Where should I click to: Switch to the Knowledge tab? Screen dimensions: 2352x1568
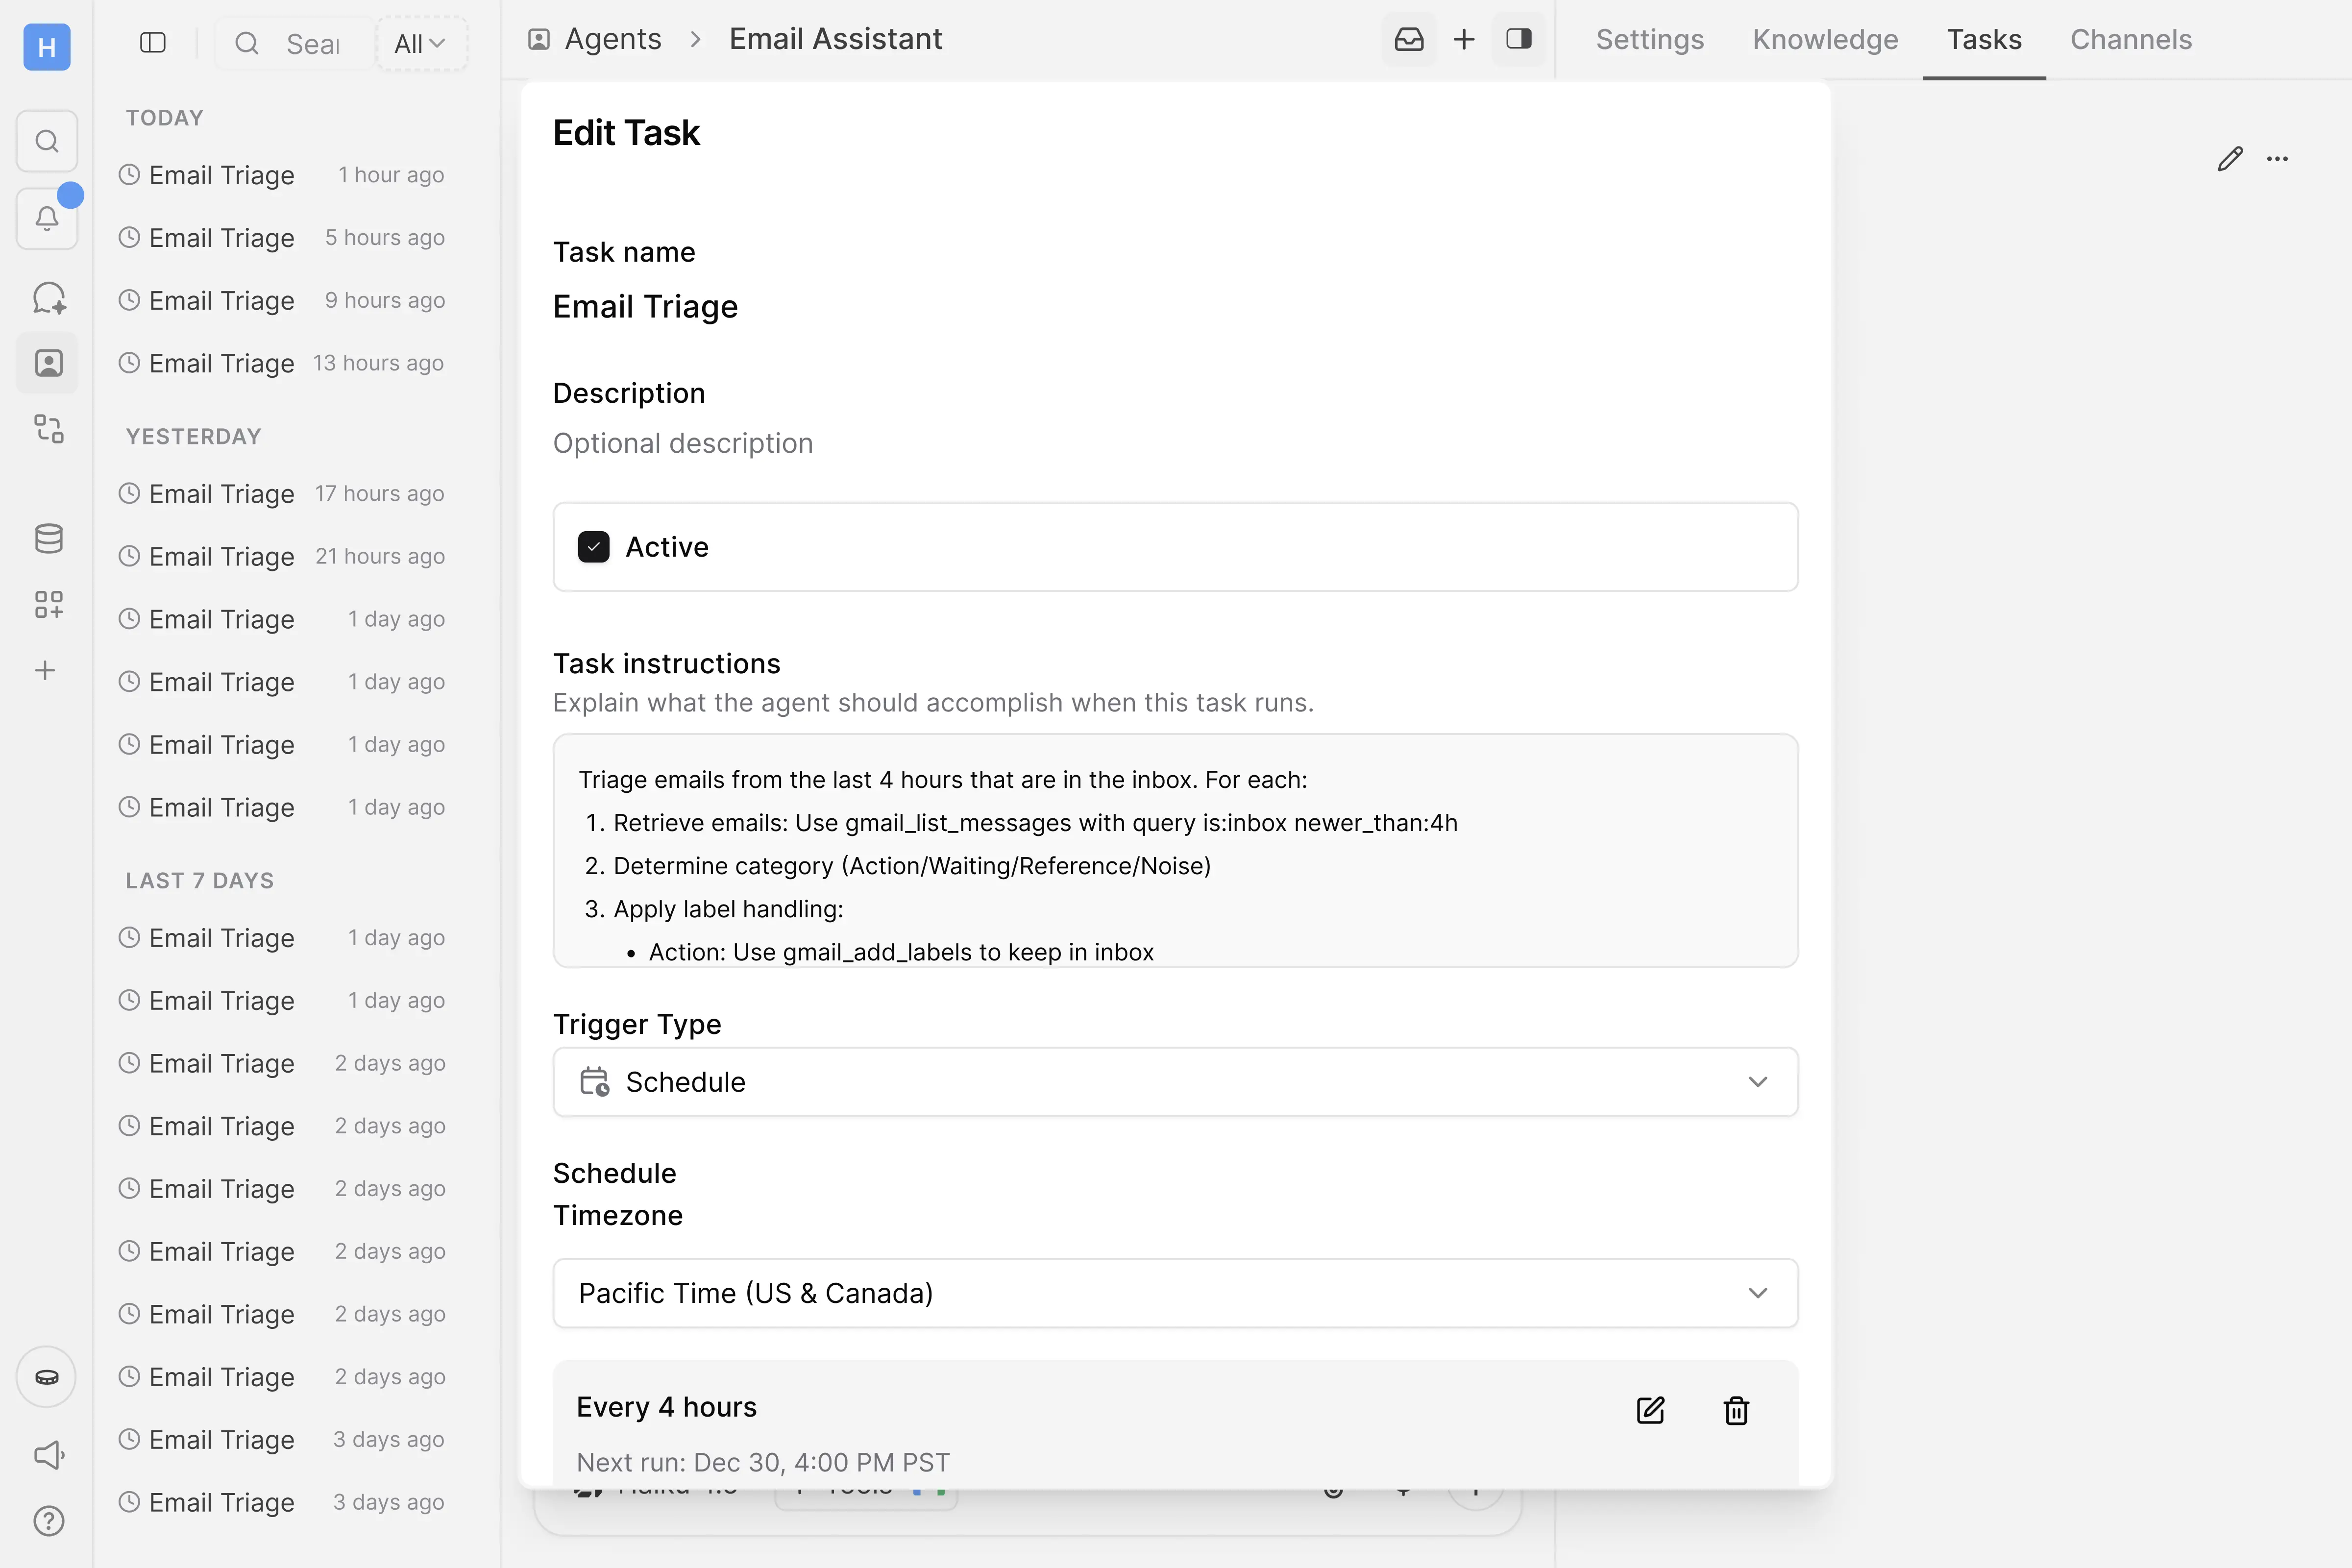(x=1824, y=39)
